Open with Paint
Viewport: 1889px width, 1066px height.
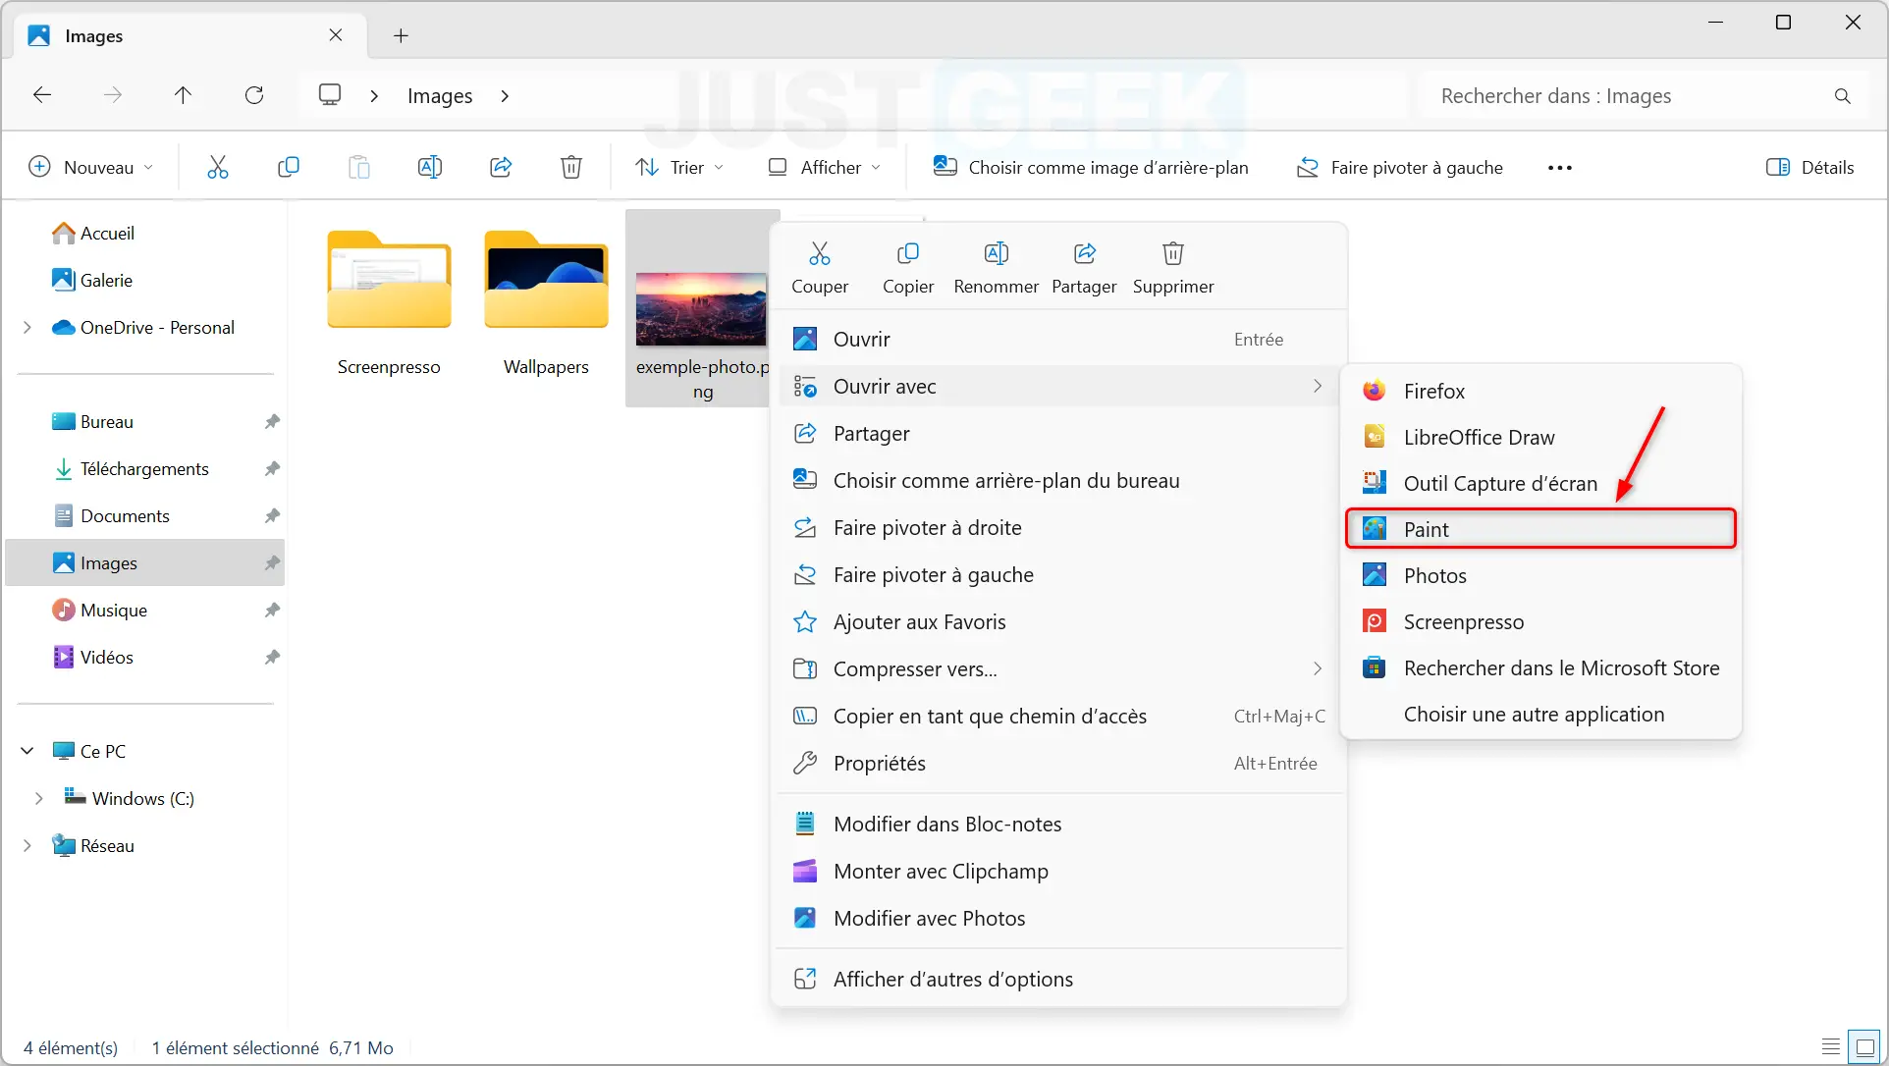pyautogui.click(x=1541, y=529)
